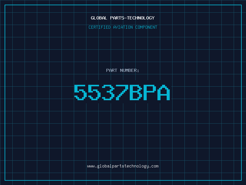The height and width of the screenshot is (185, 246).
Task: Click the GLOBAL PARTS-TECHNOLOGY heading
Action: pyautogui.click(x=123, y=18)
